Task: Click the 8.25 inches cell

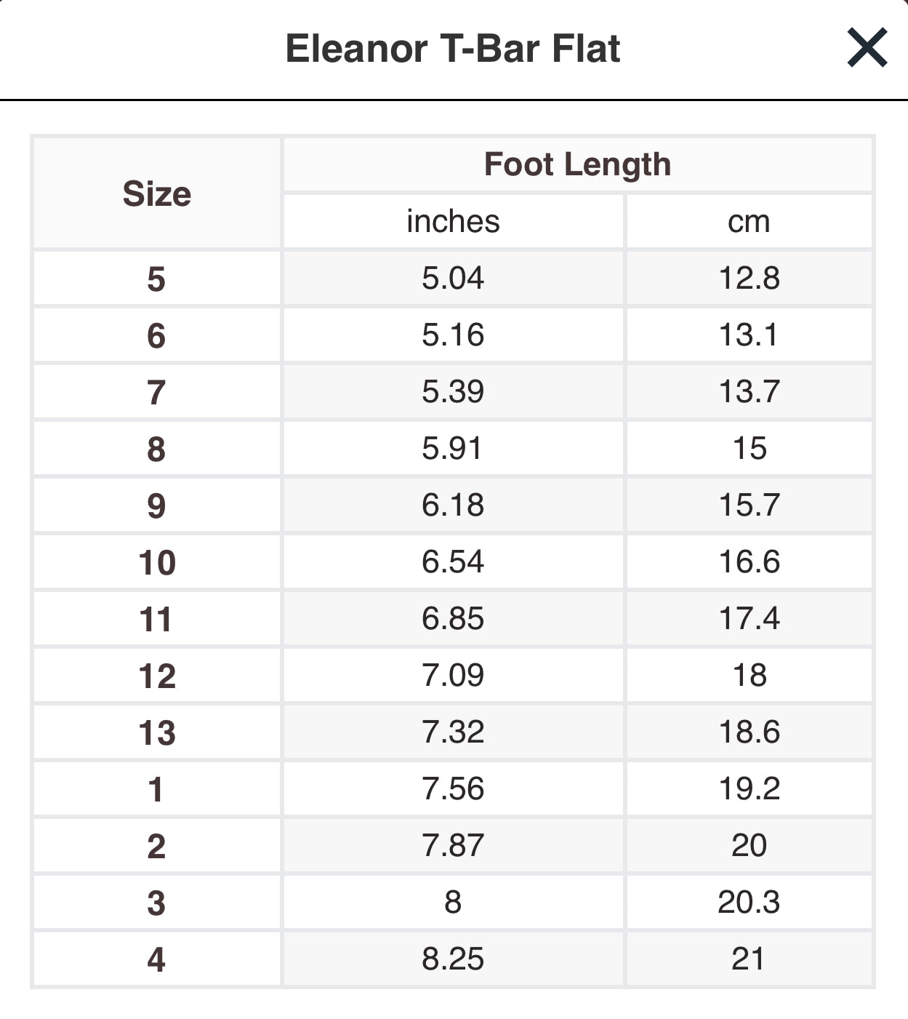Action: point(453,959)
